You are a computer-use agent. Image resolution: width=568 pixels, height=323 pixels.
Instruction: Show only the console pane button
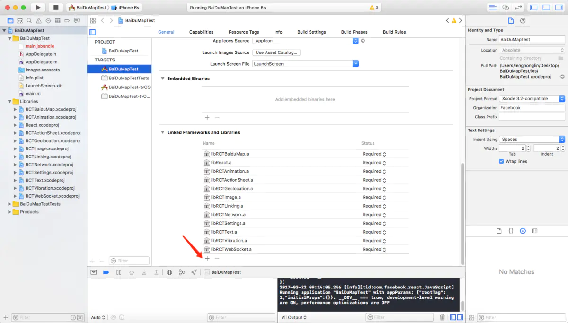(460, 317)
